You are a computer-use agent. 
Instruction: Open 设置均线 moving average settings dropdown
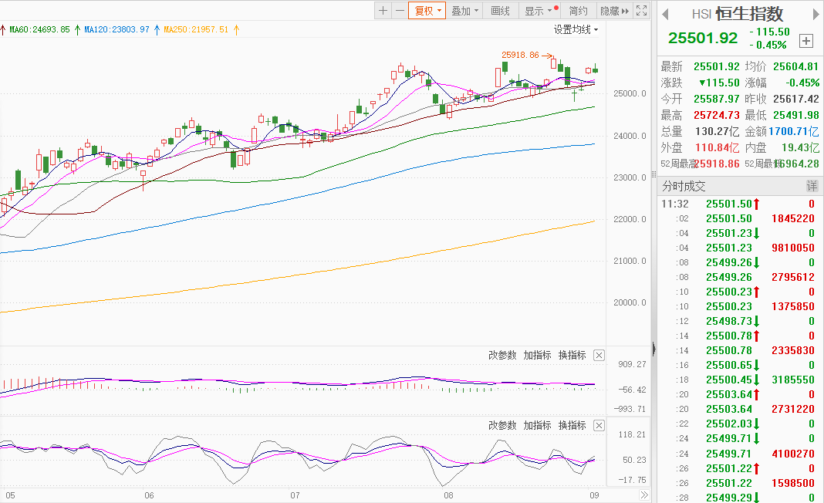pyautogui.click(x=576, y=29)
